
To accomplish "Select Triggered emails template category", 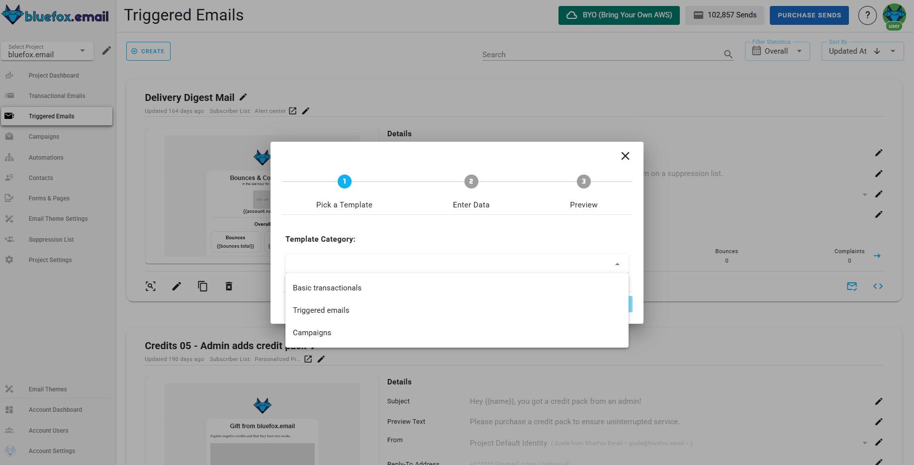I will (x=321, y=310).
